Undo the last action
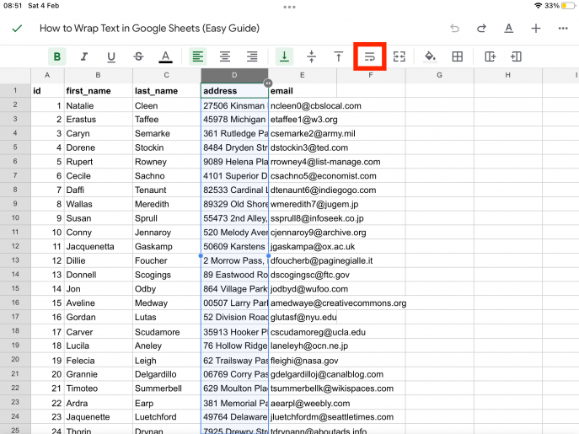Viewport: 579px width, 434px height. coord(454,29)
